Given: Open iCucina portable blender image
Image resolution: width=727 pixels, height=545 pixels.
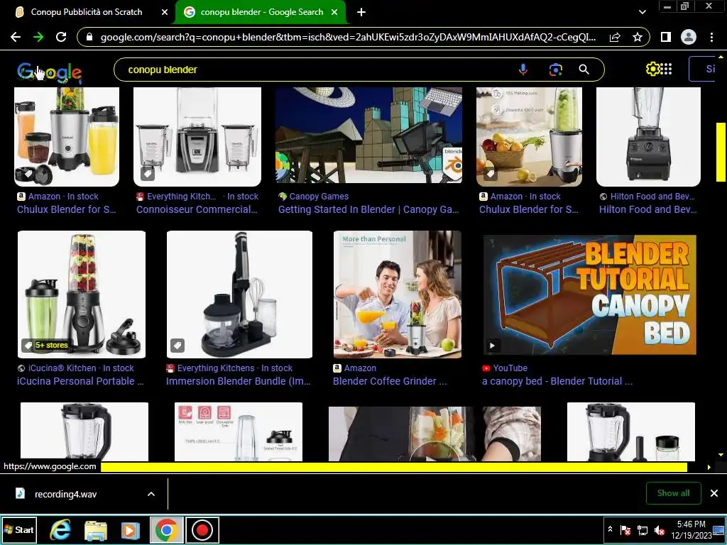Looking at the screenshot, I should [x=82, y=294].
